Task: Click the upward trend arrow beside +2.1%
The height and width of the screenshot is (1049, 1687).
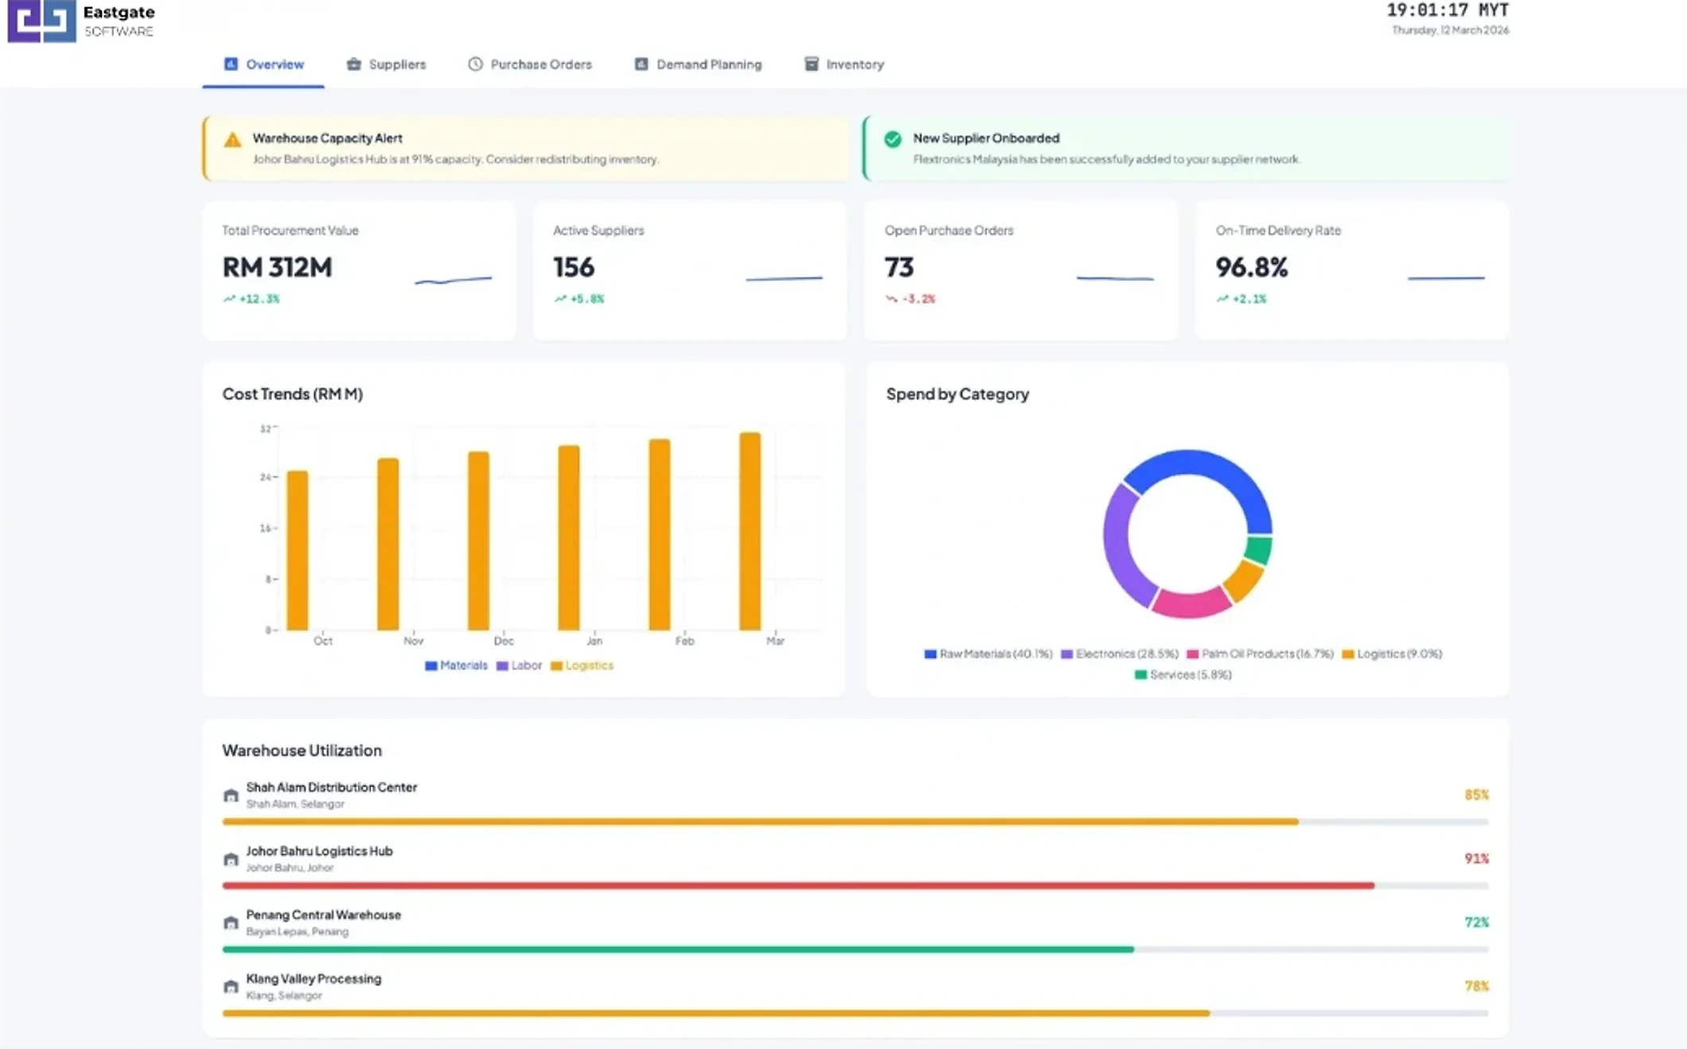Action: 1222,299
